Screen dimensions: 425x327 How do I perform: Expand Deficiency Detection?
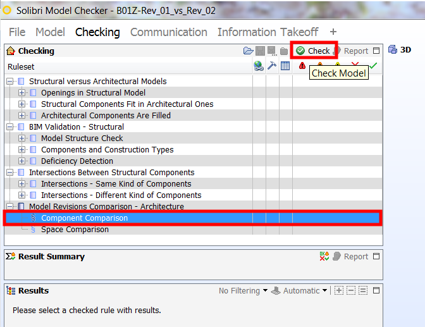[x=22, y=161]
